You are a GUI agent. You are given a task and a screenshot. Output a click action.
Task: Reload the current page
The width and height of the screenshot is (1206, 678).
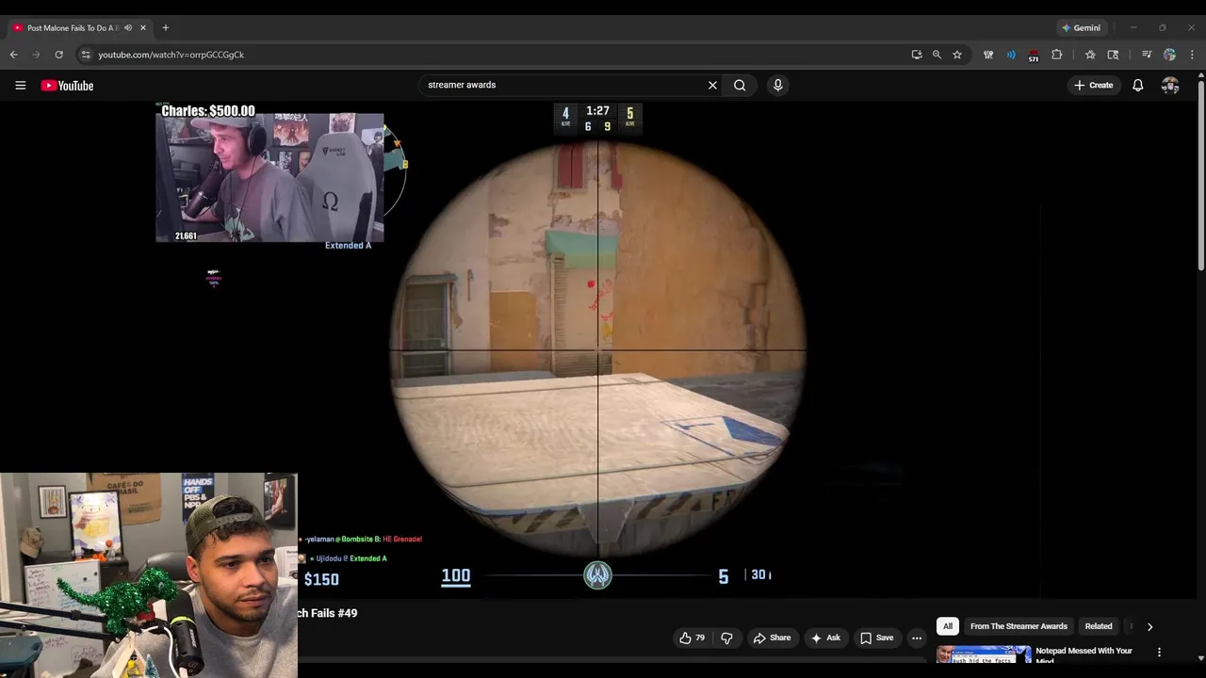[x=58, y=55]
